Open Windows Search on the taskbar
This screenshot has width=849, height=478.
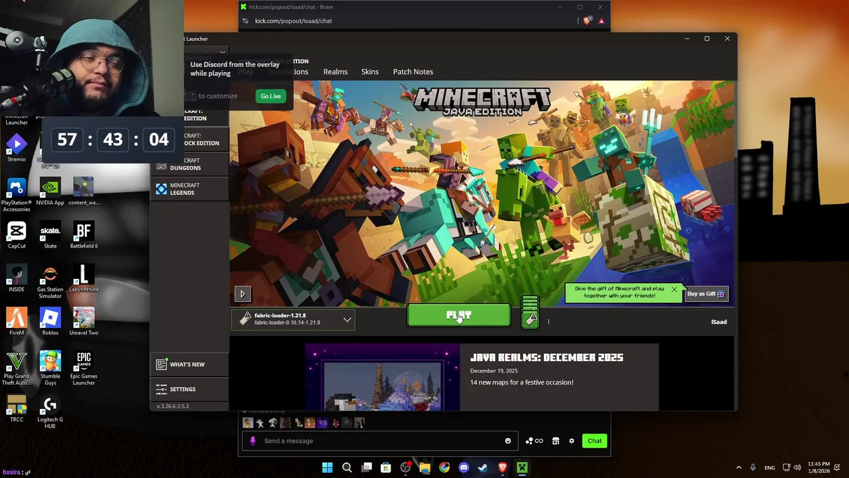click(347, 467)
